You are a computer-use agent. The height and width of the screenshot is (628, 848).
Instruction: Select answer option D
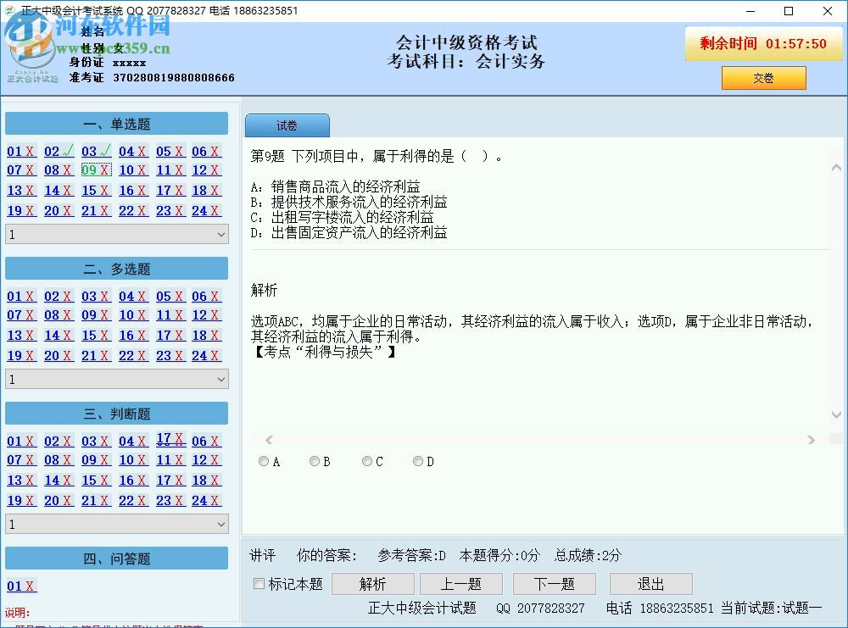pos(417,461)
